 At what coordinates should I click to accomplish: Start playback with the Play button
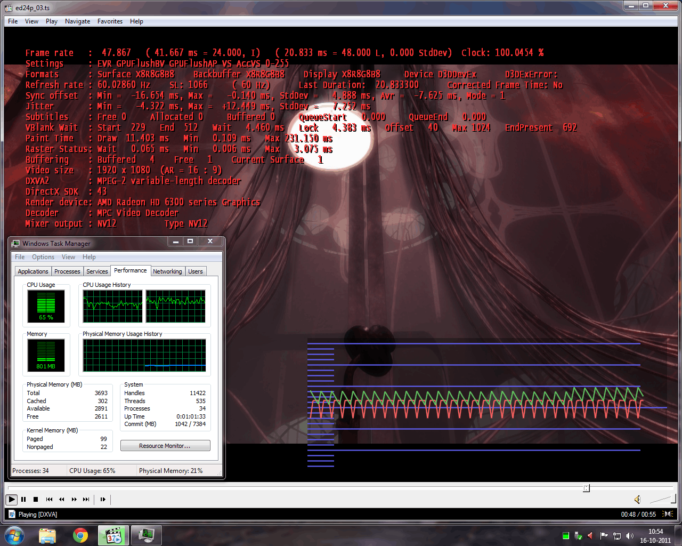pos(11,500)
